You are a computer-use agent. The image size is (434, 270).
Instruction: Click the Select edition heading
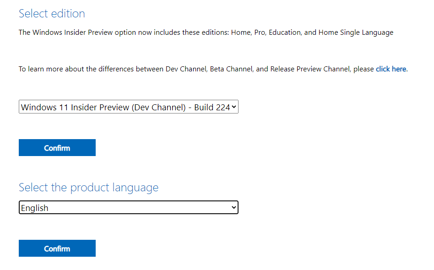coord(52,13)
